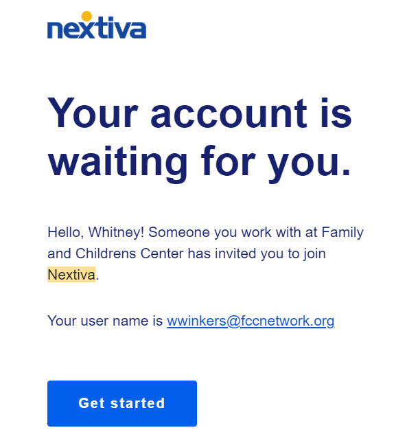Click the highlighted Nextiva word
This screenshot has height=441, width=407.
[71, 275]
